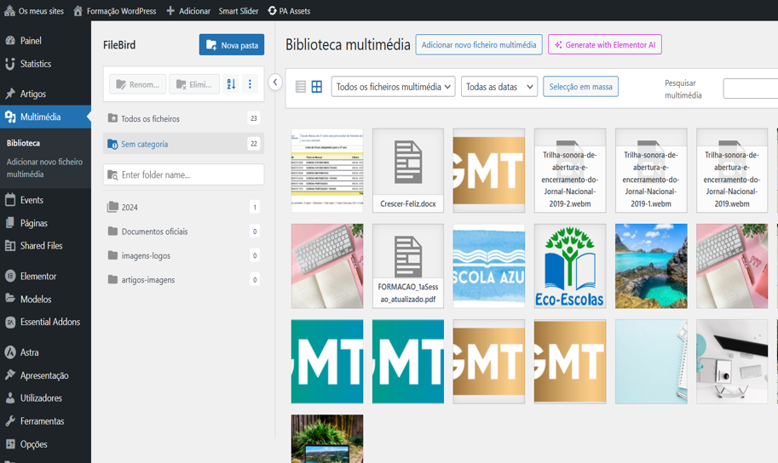Switch media library to list view
The height and width of the screenshot is (463, 778).
(x=301, y=87)
